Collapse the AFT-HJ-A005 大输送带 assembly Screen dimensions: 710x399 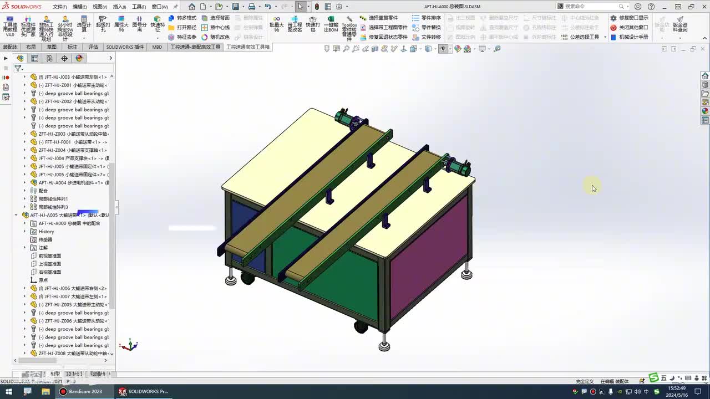[x=16, y=215]
